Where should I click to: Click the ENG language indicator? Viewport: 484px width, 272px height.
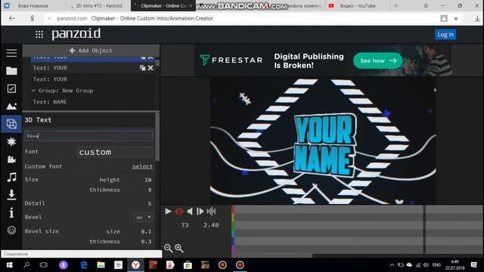click(436, 265)
